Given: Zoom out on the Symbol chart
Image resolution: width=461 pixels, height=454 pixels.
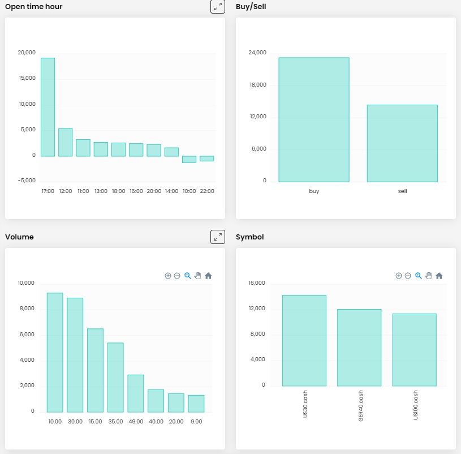Looking at the screenshot, I should coord(408,276).
